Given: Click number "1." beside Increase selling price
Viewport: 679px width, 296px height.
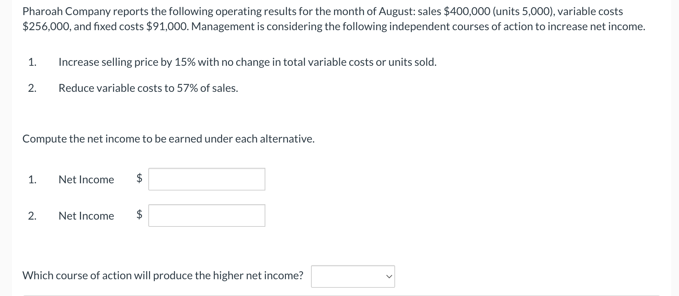Looking at the screenshot, I should tap(32, 62).
